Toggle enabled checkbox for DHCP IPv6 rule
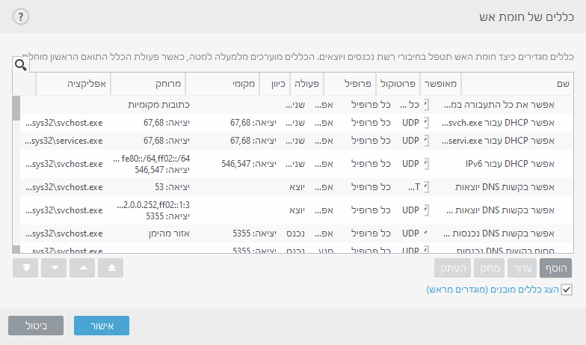The width and height of the screenshot is (586, 345). [426, 164]
